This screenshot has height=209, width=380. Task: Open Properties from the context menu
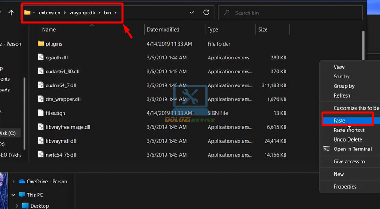point(345,187)
